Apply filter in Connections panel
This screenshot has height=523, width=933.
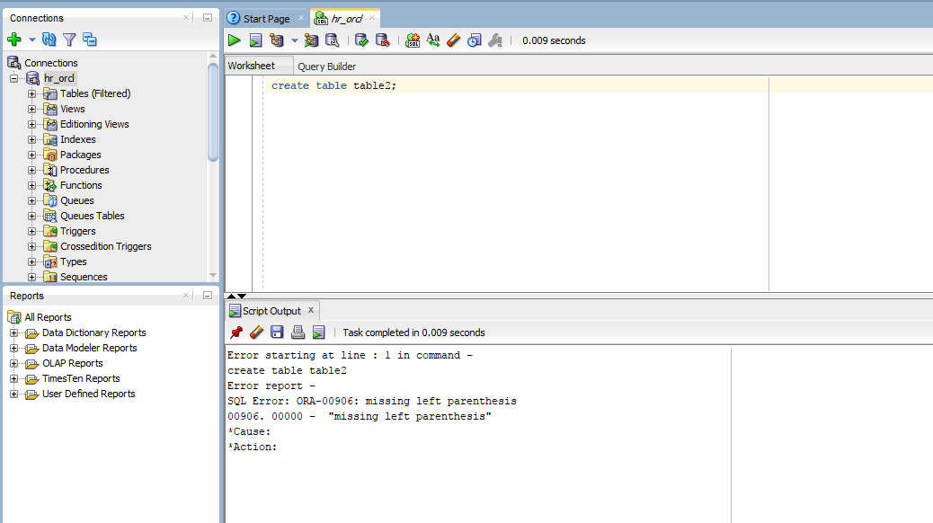(69, 40)
